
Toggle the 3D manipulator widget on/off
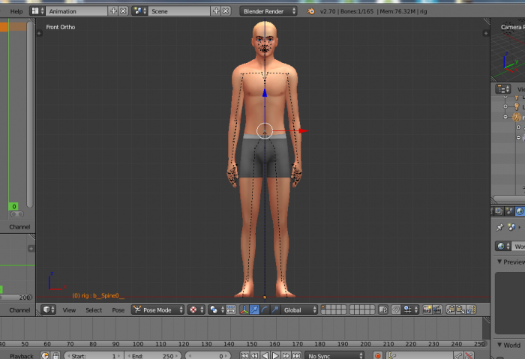pos(244,310)
